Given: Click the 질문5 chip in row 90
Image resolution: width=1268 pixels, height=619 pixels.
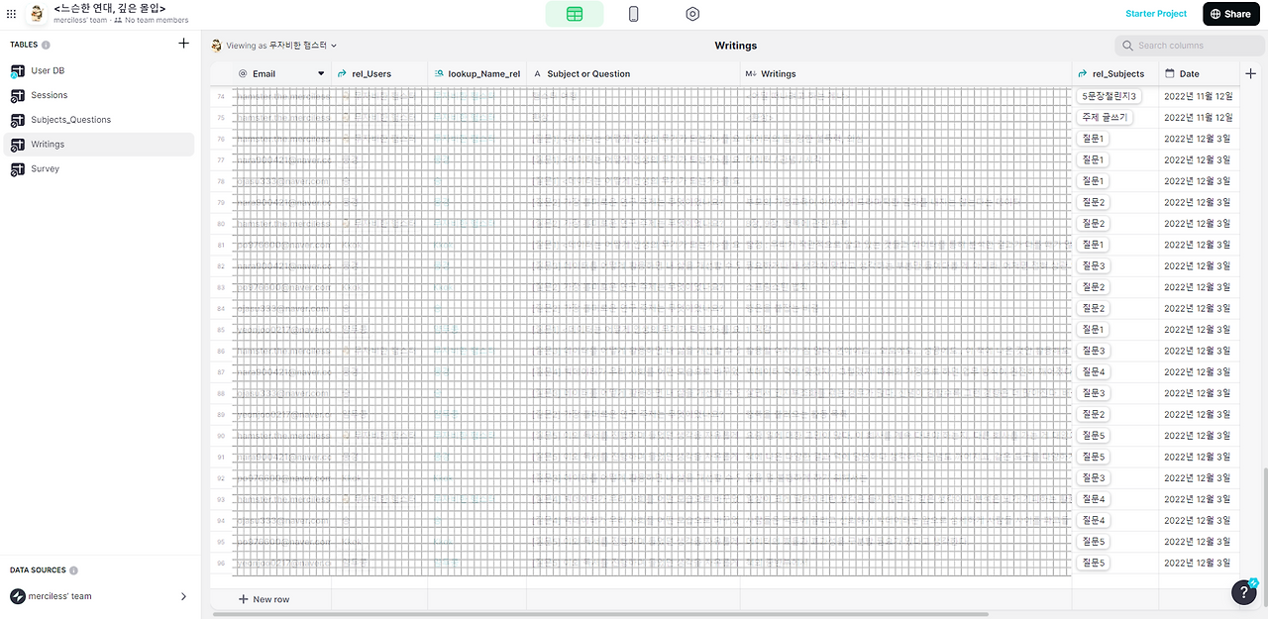Looking at the screenshot, I should (x=1094, y=436).
